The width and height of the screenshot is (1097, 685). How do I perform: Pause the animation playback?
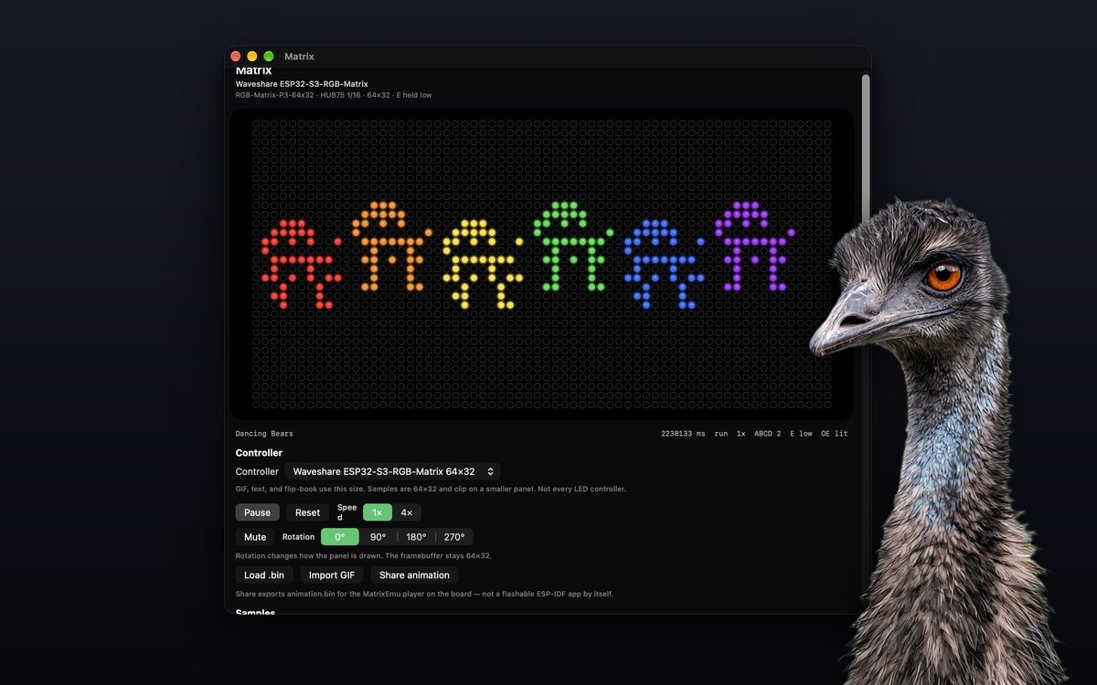pyautogui.click(x=257, y=512)
